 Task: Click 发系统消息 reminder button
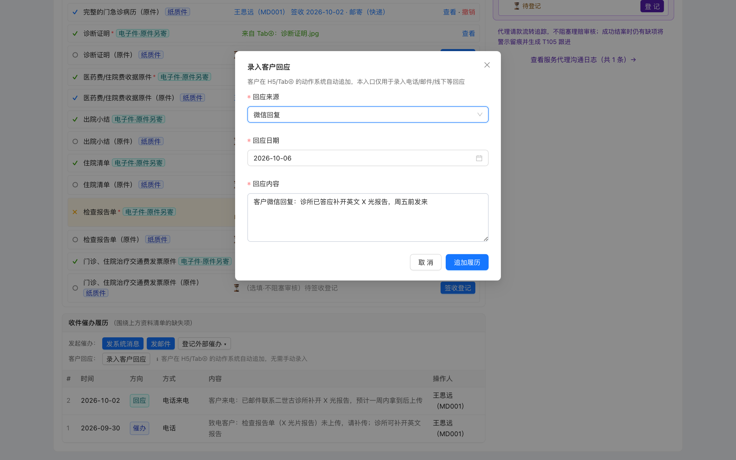[123, 343]
